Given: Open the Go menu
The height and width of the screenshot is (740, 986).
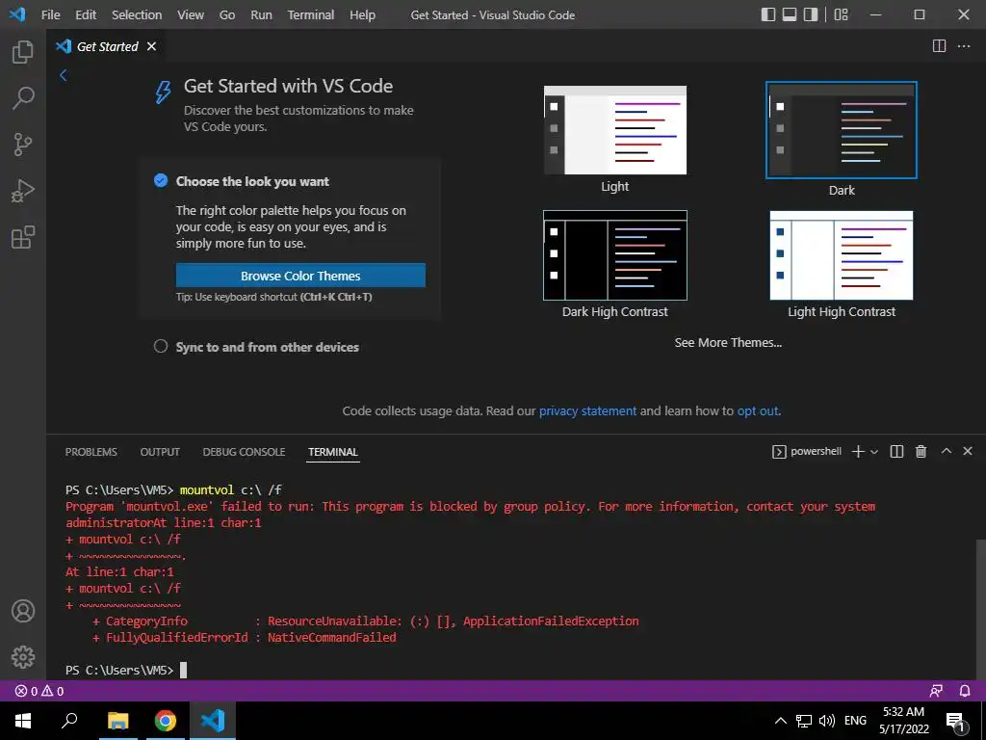Looking at the screenshot, I should [227, 14].
